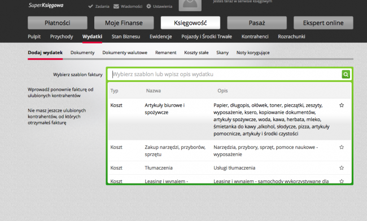
Task: Switch to the Remanent tab
Action: (x=165, y=52)
